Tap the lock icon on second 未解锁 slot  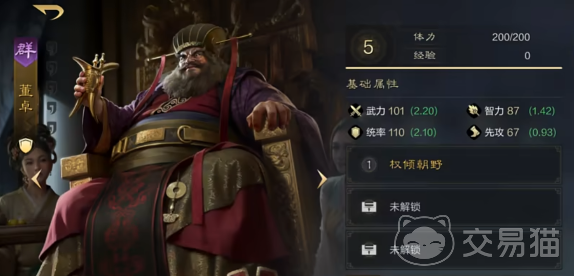tap(369, 250)
